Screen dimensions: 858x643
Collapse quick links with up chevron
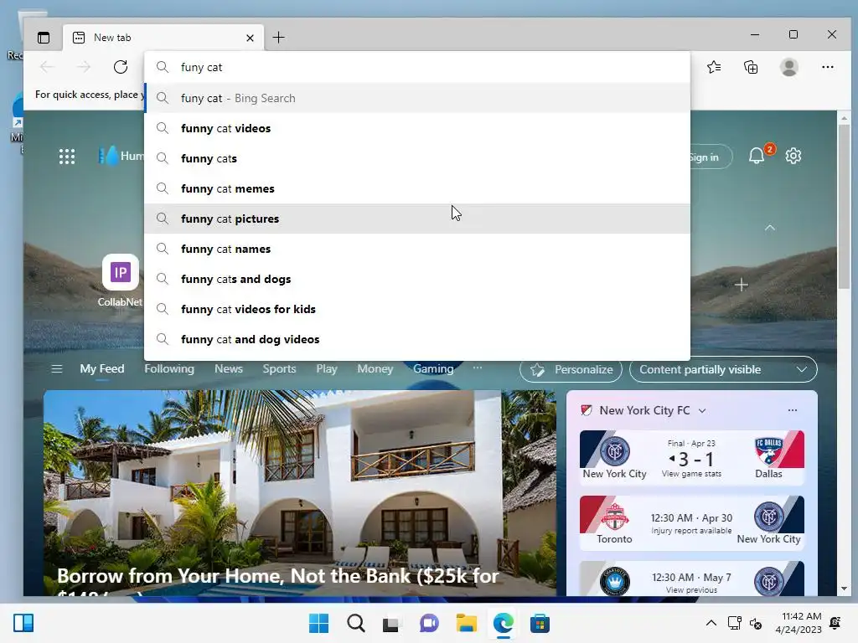pos(770,228)
